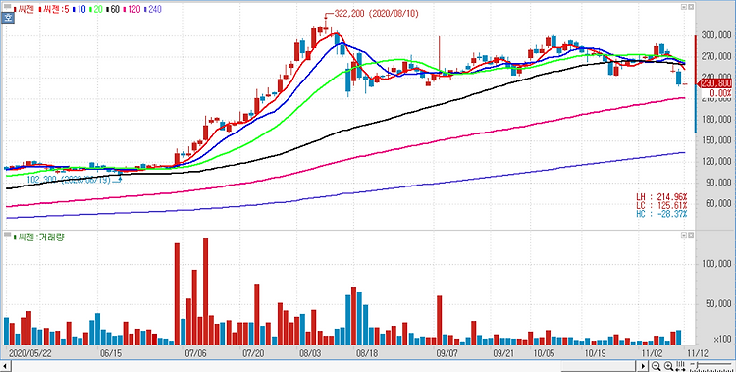Click the horizontal scrollbar track
This screenshot has height=372, width=736.
coord(324,366)
